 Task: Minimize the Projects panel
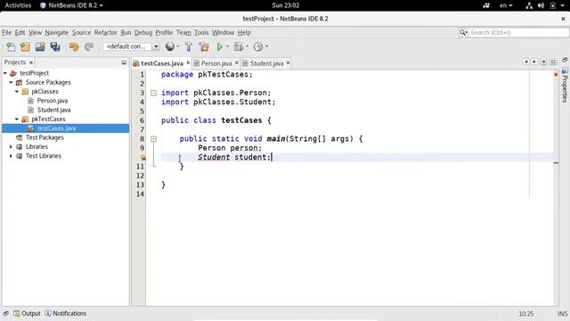(124, 62)
